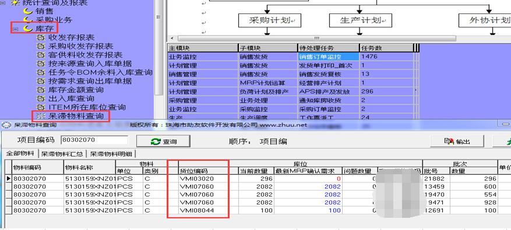Click the flowchart horizontal scrollbar
This screenshot has width=511, height=230.
tap(317, 38)
